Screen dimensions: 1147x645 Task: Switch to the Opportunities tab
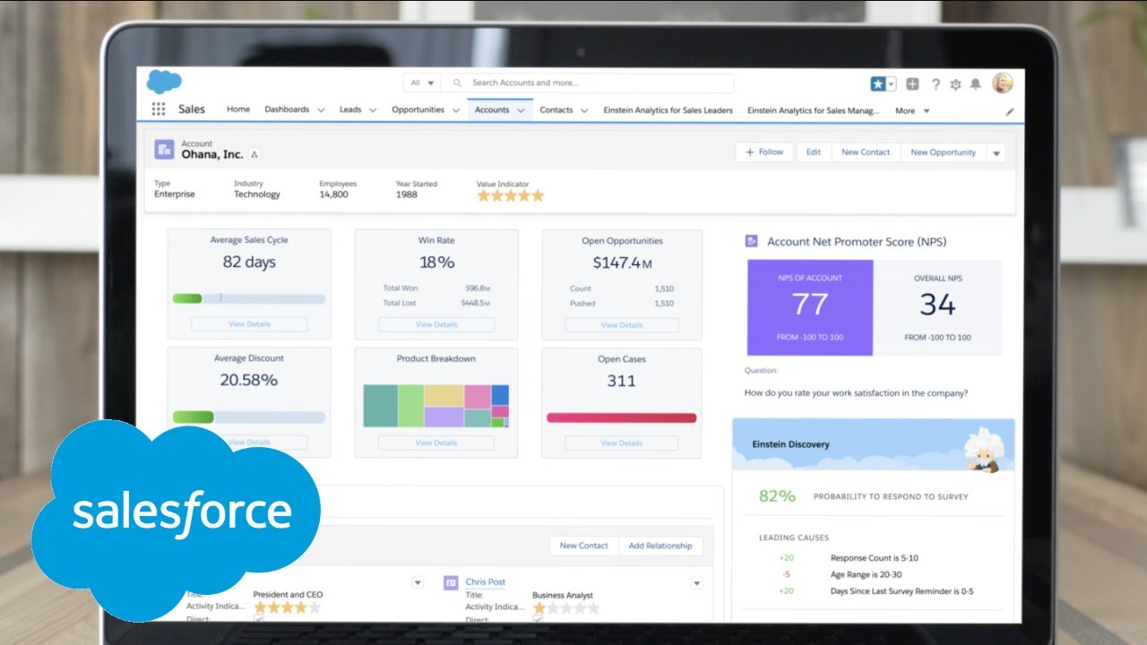[418, 110]
